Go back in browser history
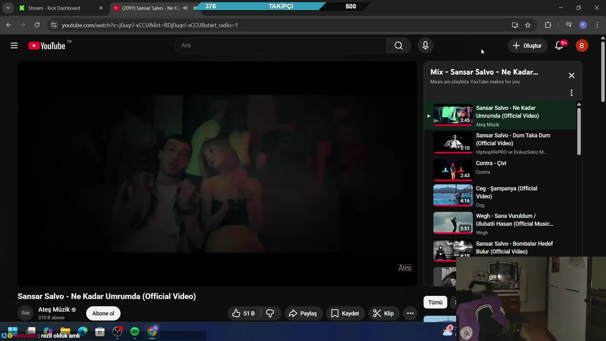Viewport: 606px width, 341px height. click(x=9, y=25)
